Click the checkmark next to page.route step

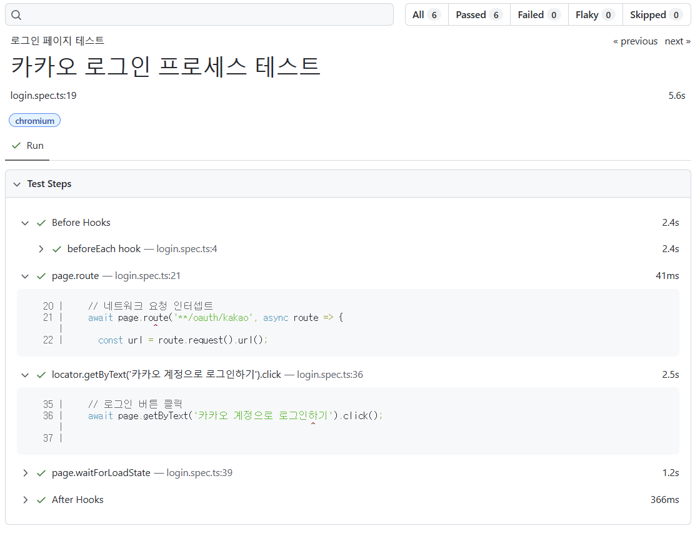(41, 276)
